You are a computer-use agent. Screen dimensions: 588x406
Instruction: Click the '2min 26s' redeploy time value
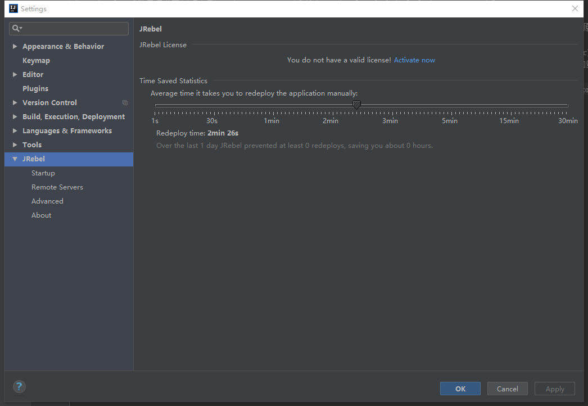(x=223, y=133)
